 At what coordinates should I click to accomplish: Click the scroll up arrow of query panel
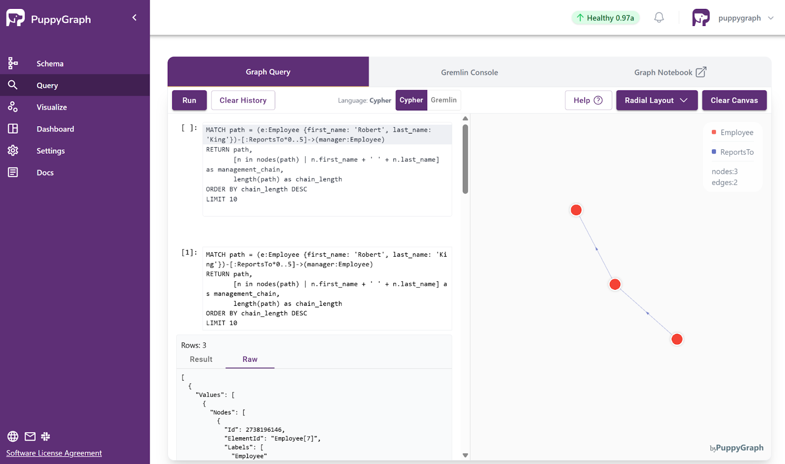pyautogui.click(x=465, y=118)
